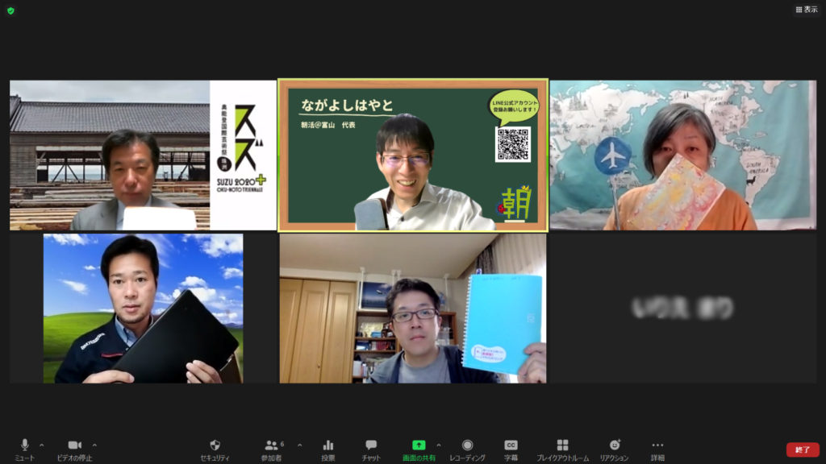Screen dimensions: 826x464
Task: Open the Polls (投票) icon
Action: click(328, 445)
